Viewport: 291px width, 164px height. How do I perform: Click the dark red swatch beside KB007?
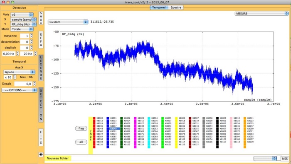[190, 118]
